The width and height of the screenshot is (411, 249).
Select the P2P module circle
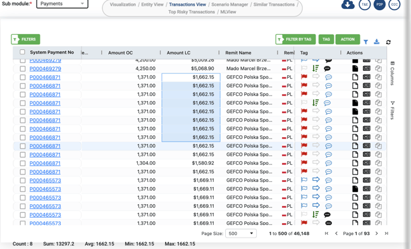tap(379, 4)
